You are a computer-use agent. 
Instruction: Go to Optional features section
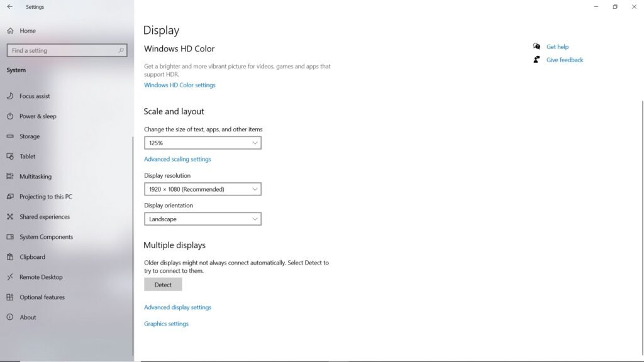42,297
